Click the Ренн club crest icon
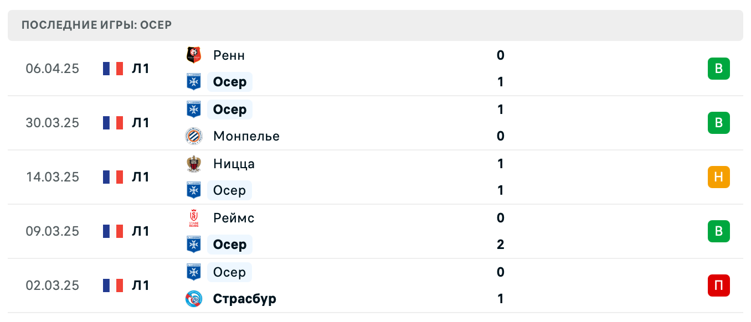The width and height of the screenshot is (751, 322). click(x=195, y=55)
